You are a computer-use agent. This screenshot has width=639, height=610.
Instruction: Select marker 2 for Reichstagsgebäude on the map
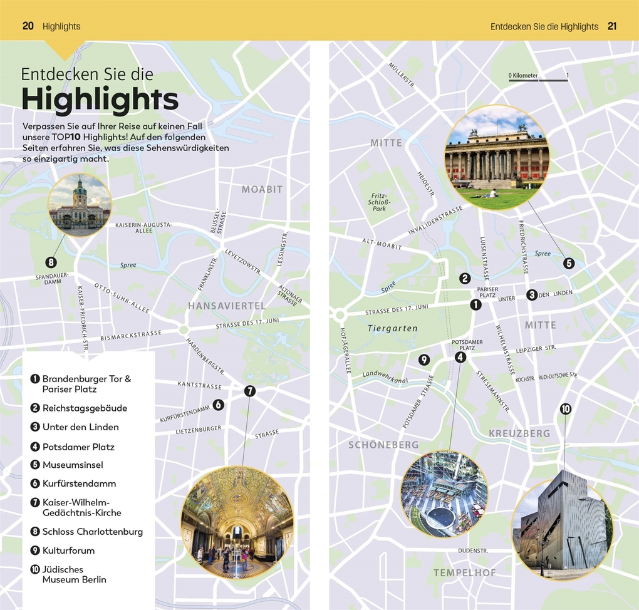pyautogui.click(x=465, y=278)
